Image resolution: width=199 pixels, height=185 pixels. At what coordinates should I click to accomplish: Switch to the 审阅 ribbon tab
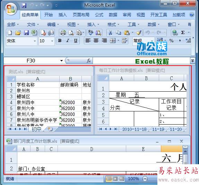127,15
